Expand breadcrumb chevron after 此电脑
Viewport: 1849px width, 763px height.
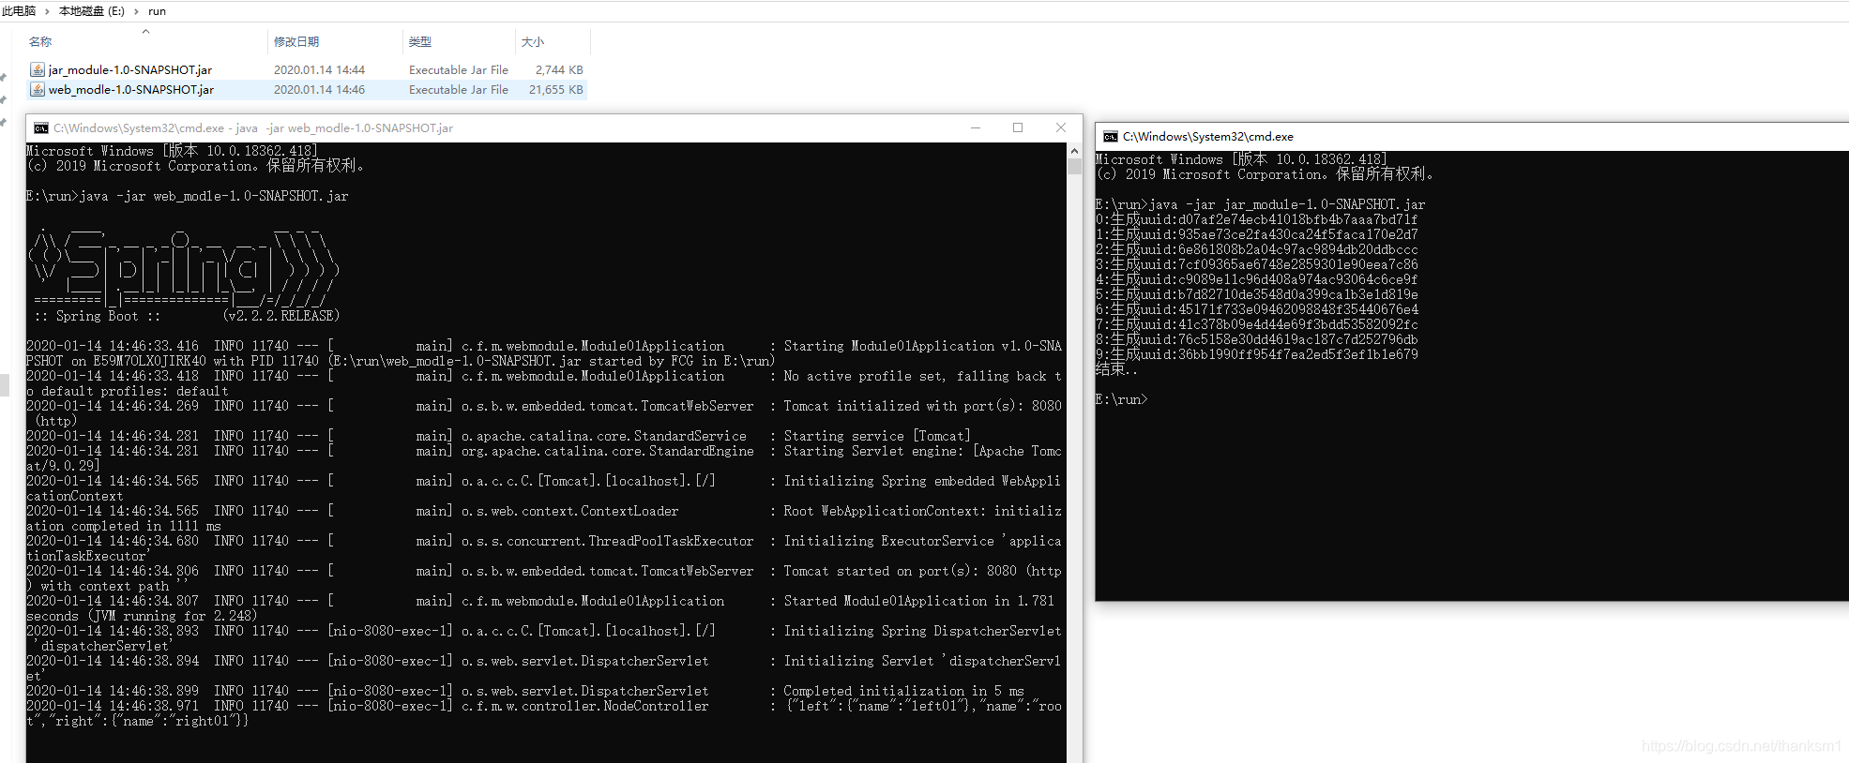pos(47,11)
